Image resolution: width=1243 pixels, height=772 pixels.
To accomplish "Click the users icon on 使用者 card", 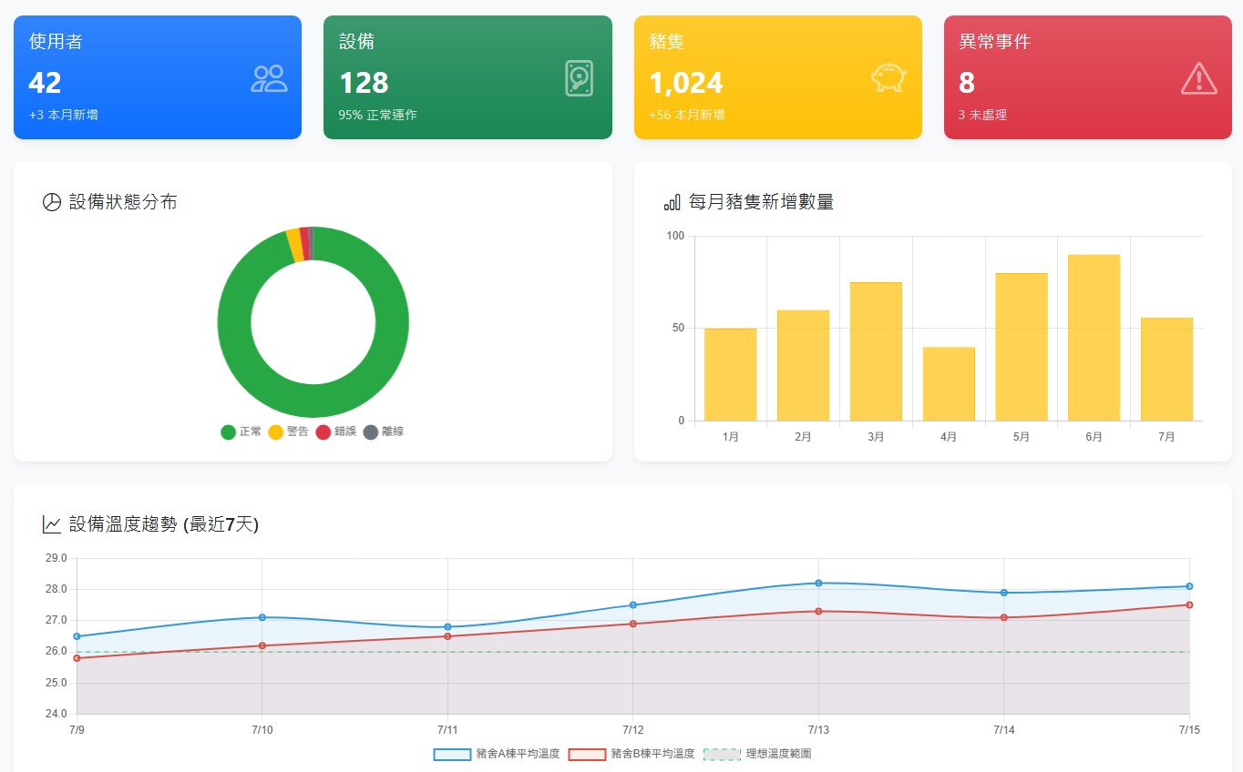I will point(269,79).
